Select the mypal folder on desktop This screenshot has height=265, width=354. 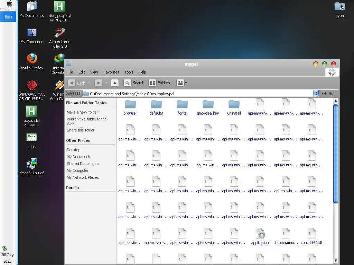(x=339, y=9)
